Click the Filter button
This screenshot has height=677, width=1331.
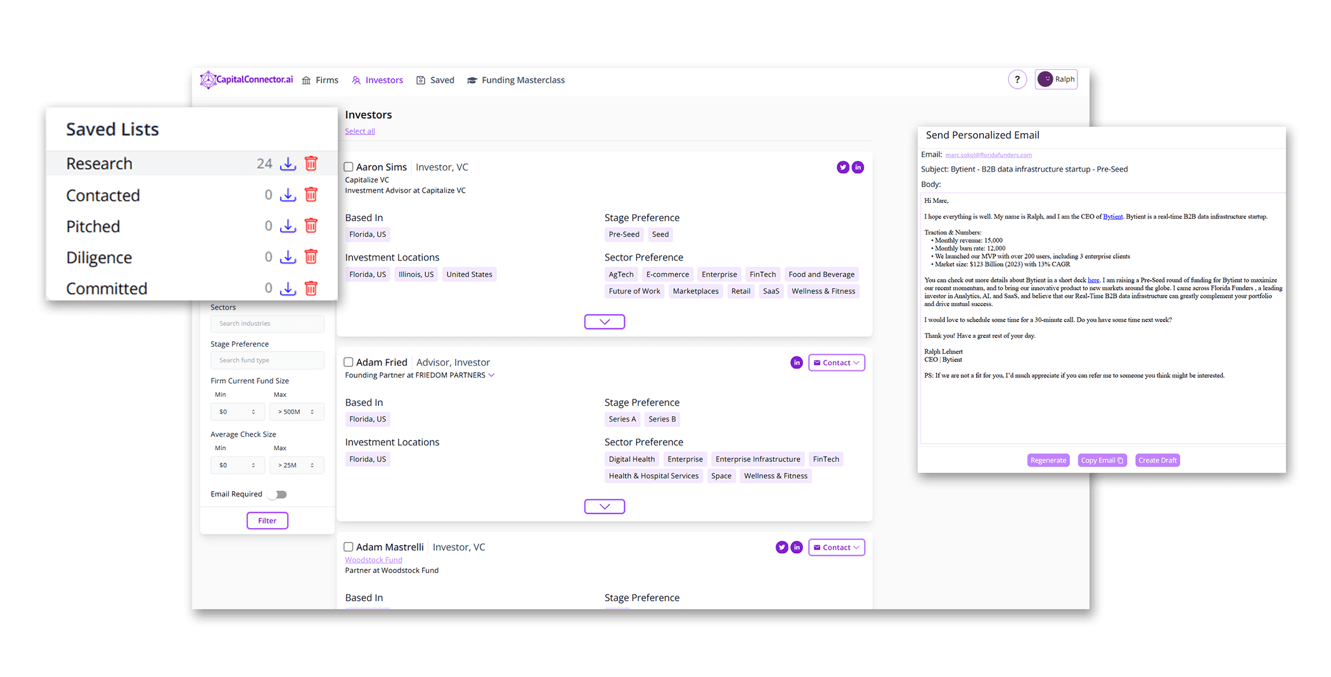pos(267,520)
